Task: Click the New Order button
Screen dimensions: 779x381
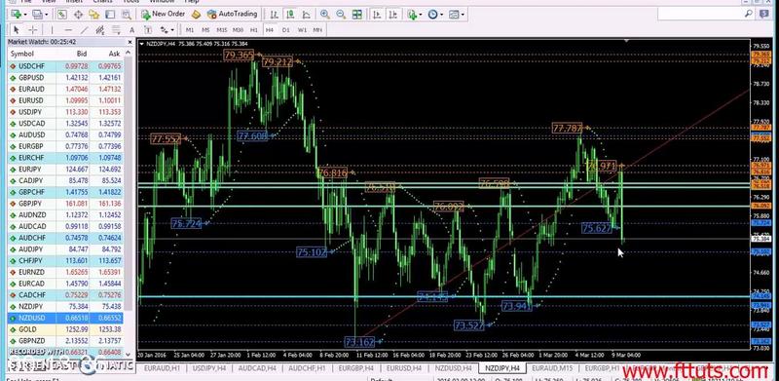Action: coord(163,15)
